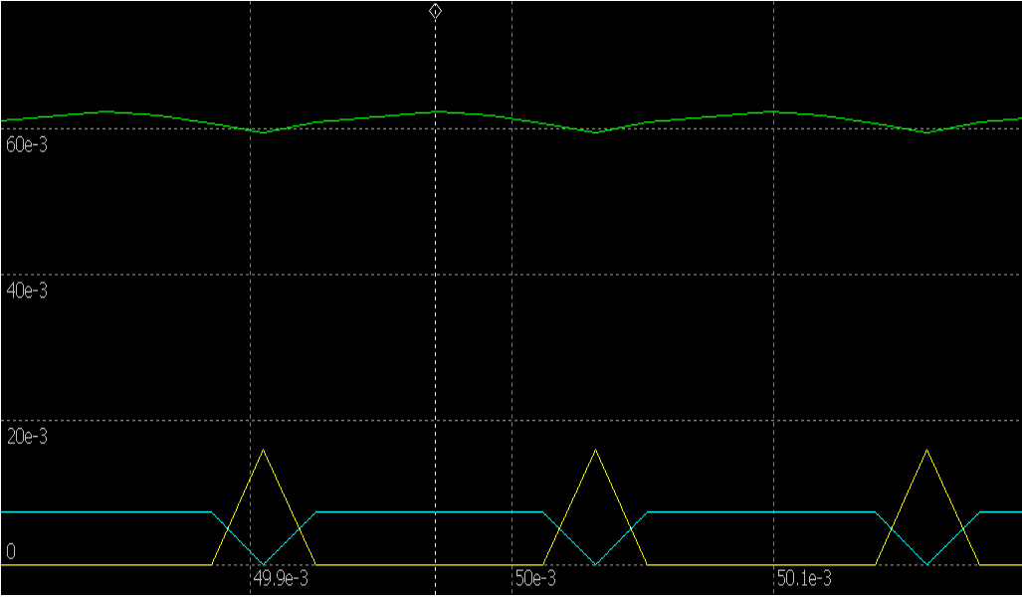The image size is (1022, 597).
Task: Select the 49.9e-3 time axis label
Action: point(281,579)
